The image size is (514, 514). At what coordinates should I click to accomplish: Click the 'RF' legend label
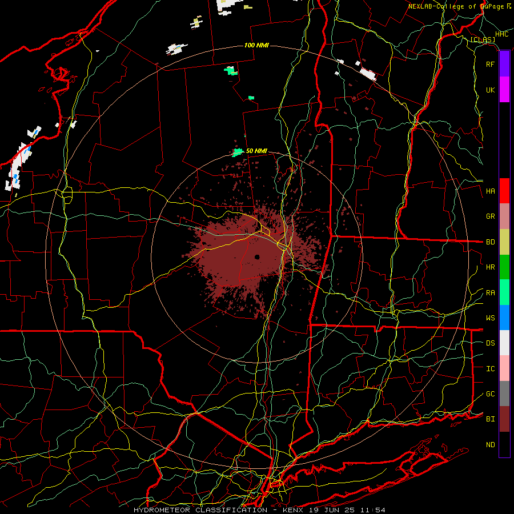pyautogui.click(x=490, y=64)
